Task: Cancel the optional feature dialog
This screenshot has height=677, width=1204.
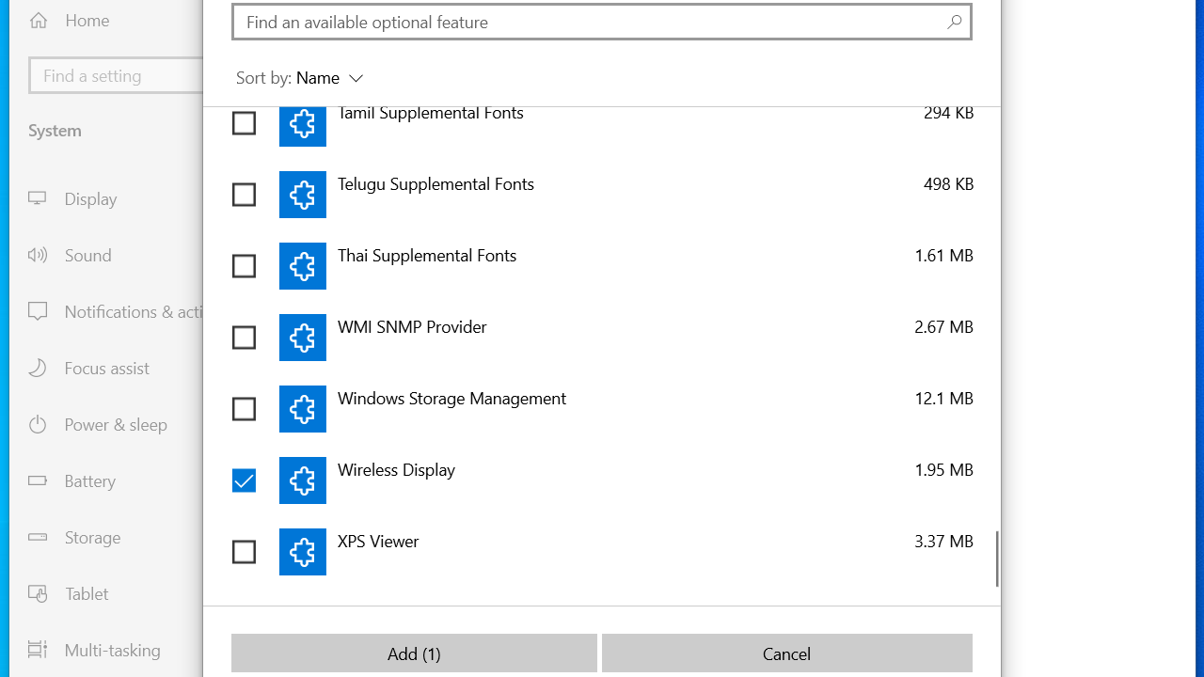Action: pyautogui.click(x=786, y=653)
